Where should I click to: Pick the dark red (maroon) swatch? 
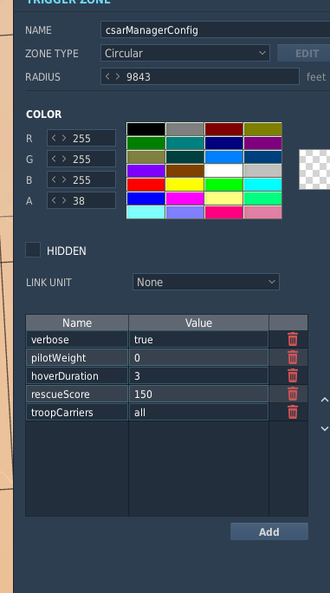[223, 129]
